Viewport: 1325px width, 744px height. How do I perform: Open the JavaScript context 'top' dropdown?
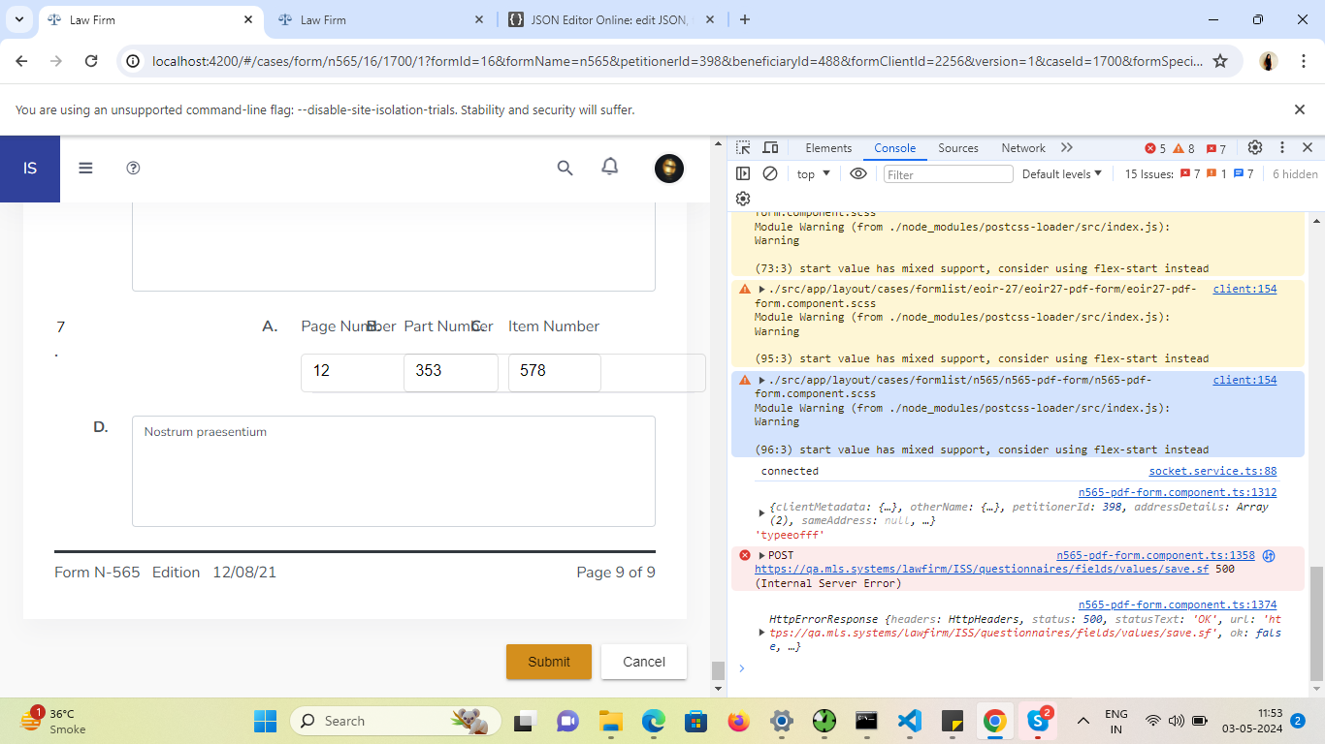(x=814, y=174)
